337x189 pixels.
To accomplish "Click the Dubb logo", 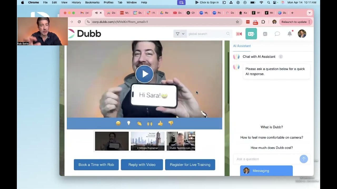I will (x=85, y=34).
